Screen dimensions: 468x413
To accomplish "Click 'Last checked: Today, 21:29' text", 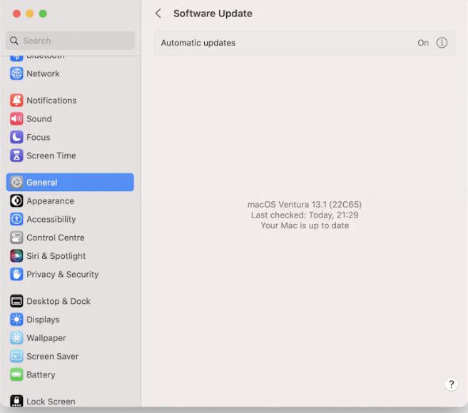I will pos(305,215).
